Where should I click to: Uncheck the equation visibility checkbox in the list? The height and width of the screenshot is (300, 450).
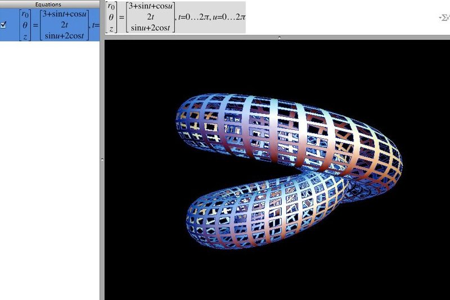pos(4,25)
